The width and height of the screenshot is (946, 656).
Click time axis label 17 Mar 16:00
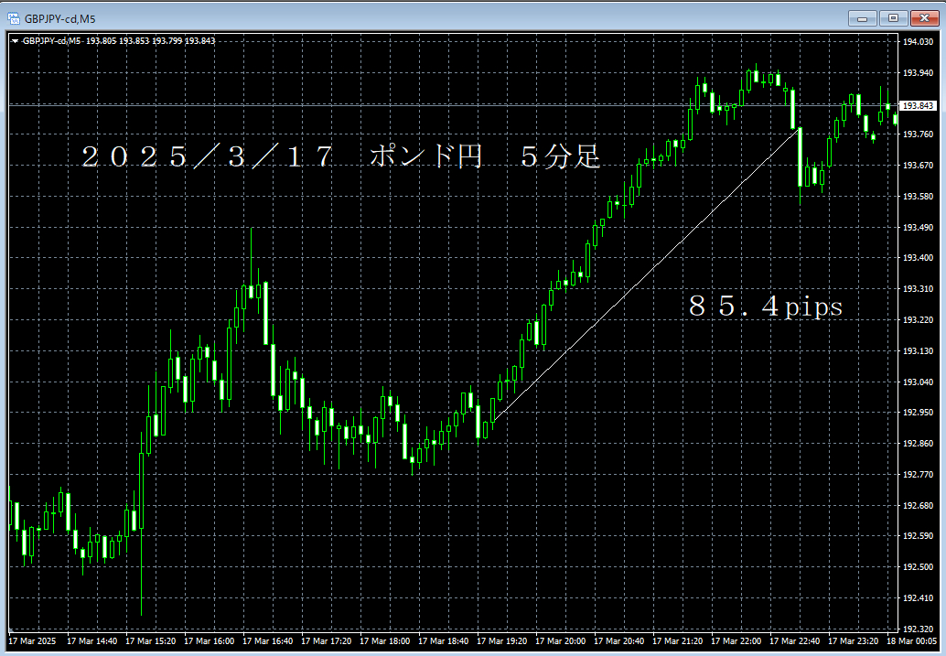pos(209,641)
